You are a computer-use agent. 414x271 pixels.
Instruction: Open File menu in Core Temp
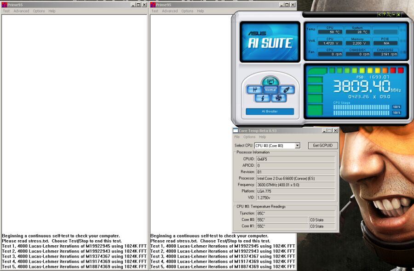[x=237, y=137]
